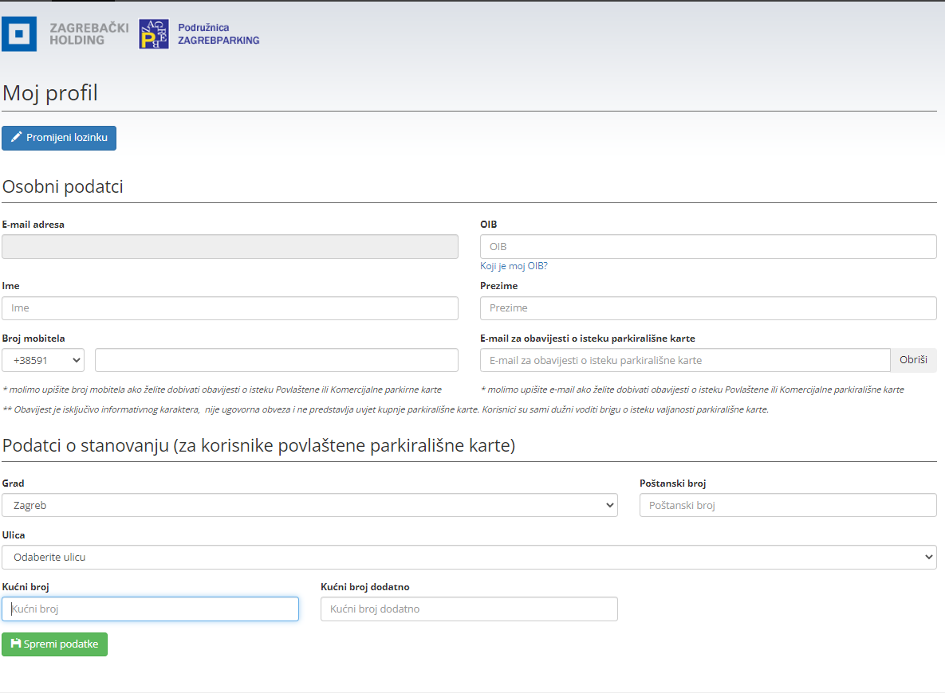Click the Kućni broj input field

point(150,609)
